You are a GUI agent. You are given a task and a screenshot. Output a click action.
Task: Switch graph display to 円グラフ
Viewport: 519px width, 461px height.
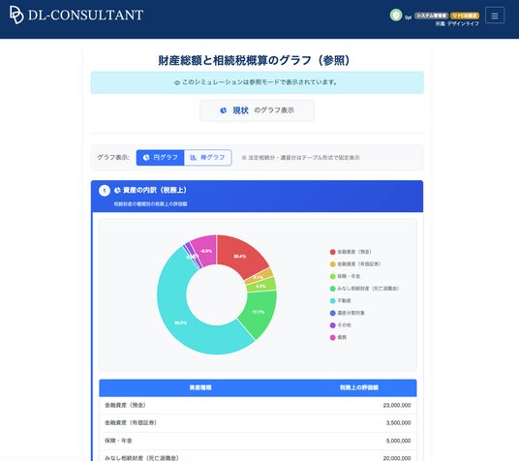(x=160, y=158)
